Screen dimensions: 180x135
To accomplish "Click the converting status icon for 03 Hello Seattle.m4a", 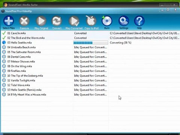I will pyautogui.click(x=4, y=42).
